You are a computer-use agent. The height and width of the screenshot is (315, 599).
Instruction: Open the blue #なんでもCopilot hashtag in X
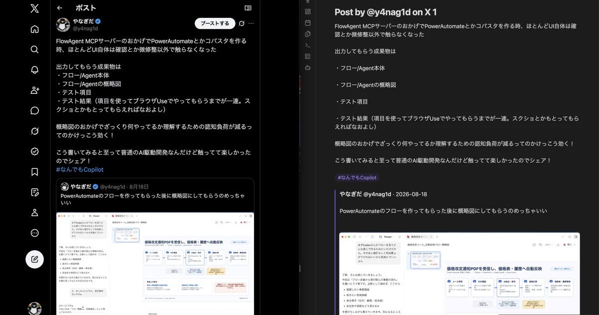[x=80, y=169]
